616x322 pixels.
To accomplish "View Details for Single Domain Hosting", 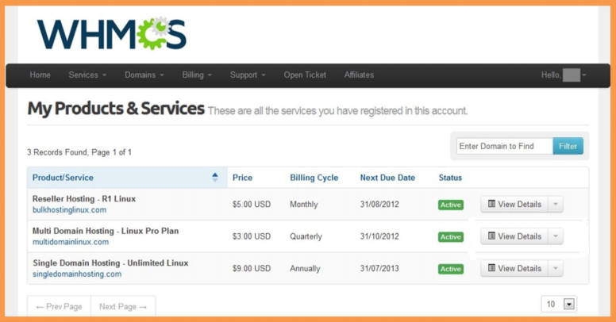I will click(x=514, y=269).
